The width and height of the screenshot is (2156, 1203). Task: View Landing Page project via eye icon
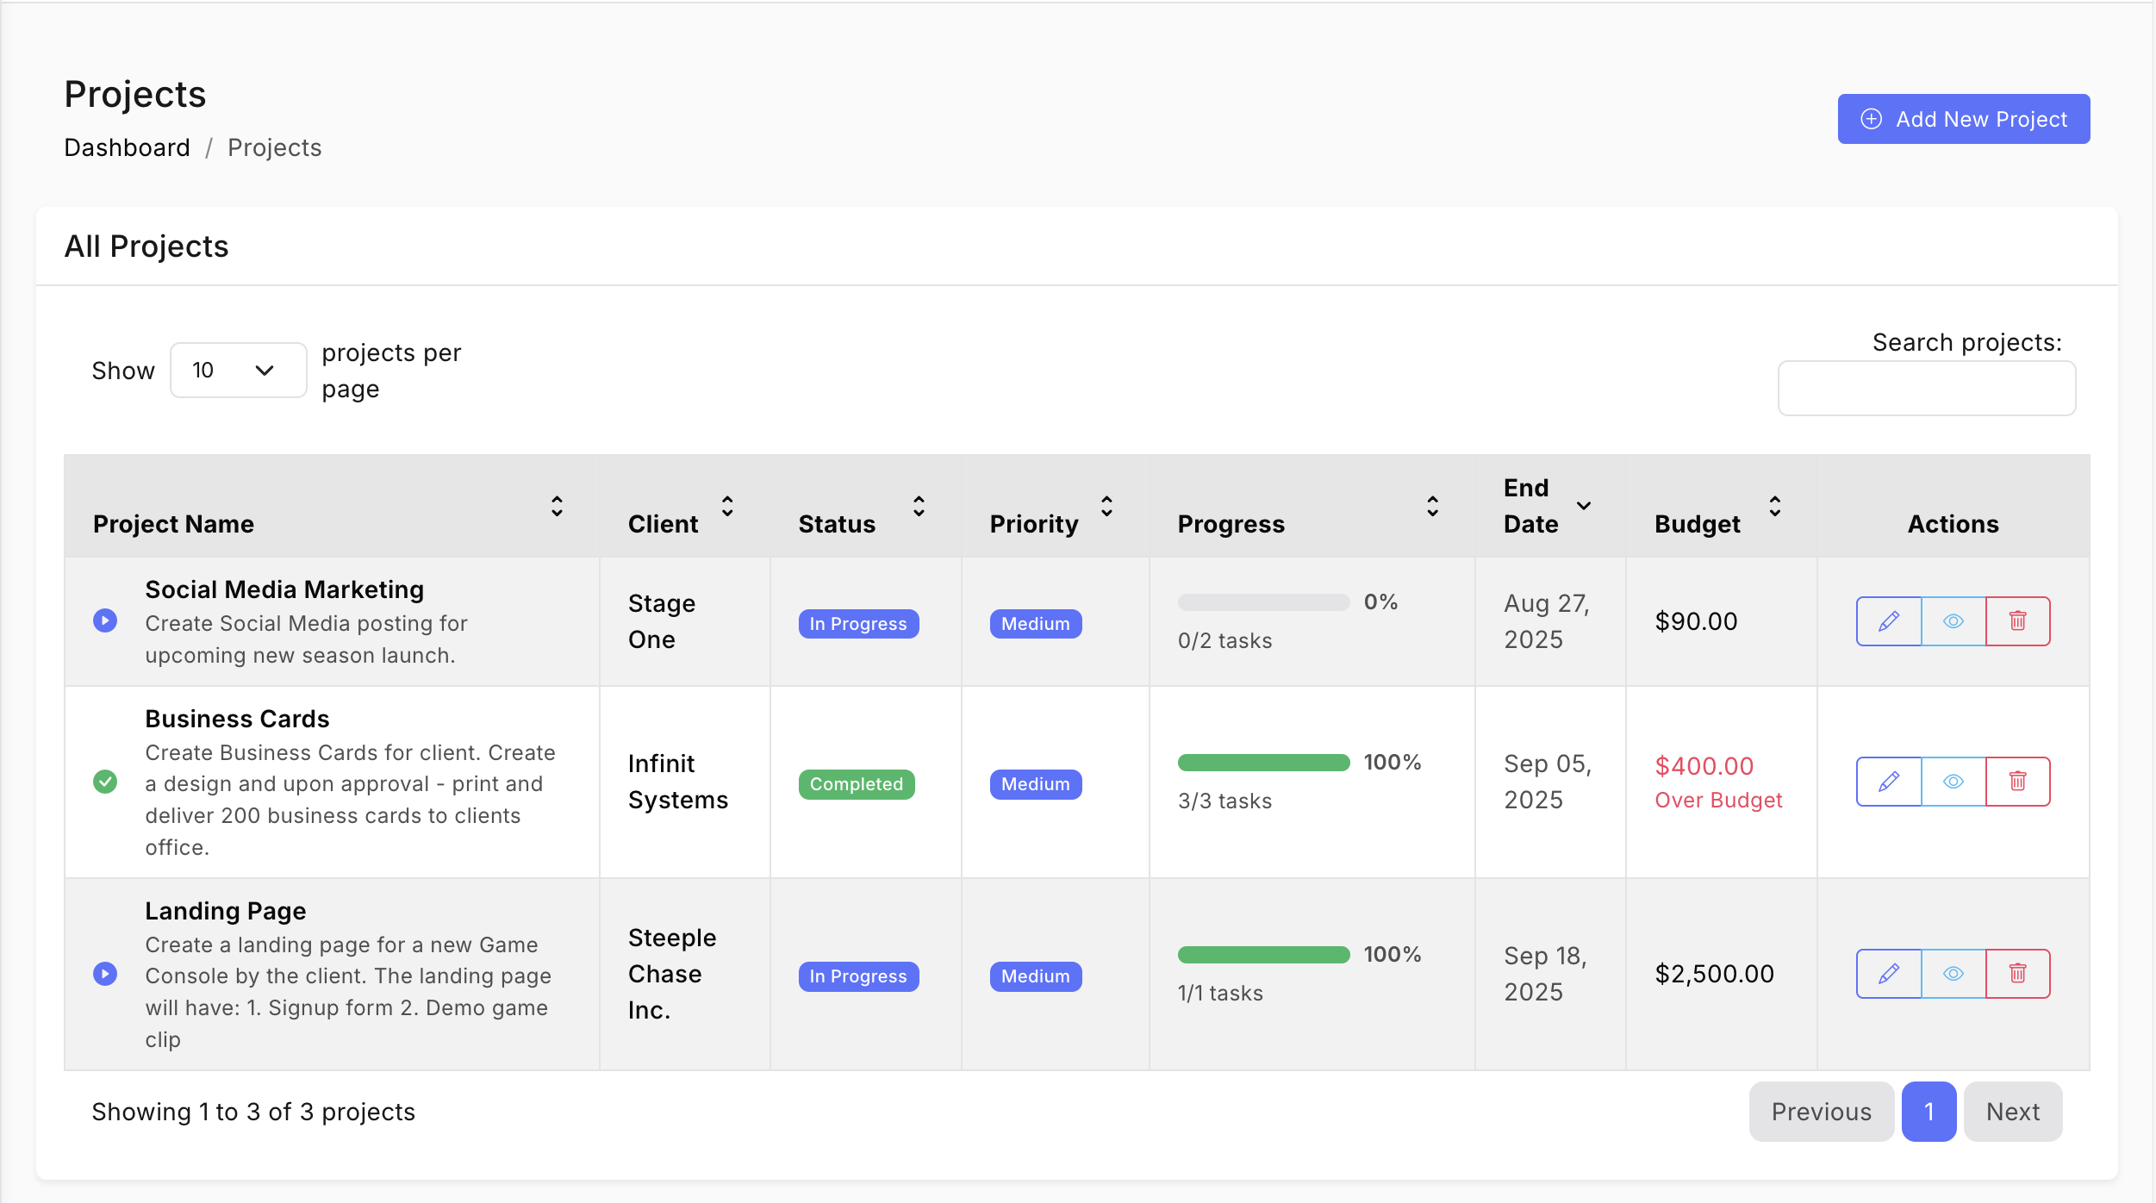click(x=1953, y=974)
